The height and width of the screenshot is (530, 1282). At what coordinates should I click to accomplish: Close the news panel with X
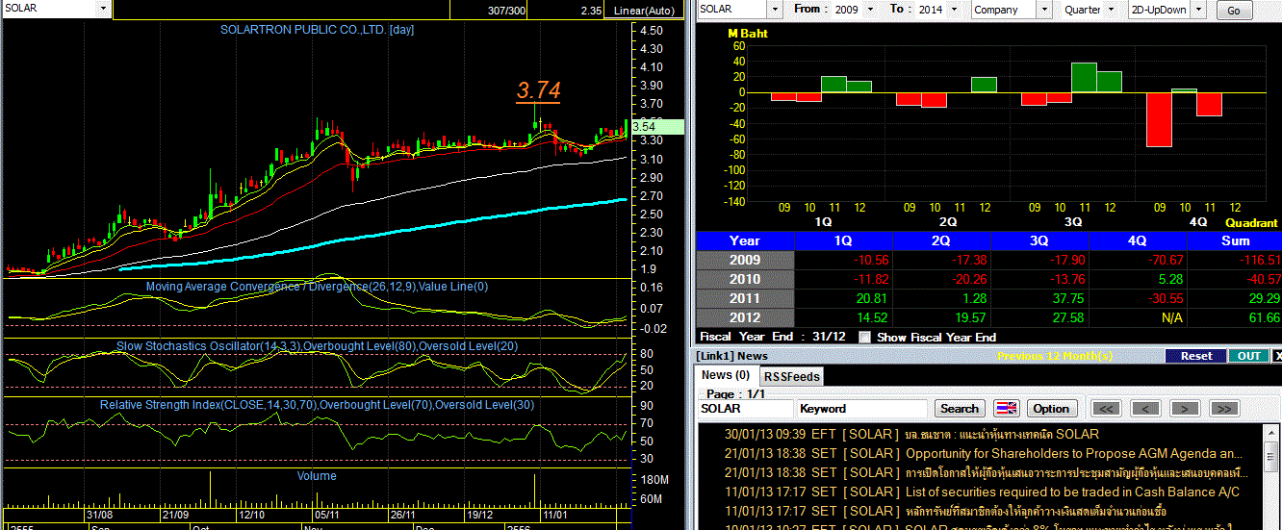point(1277,356)
